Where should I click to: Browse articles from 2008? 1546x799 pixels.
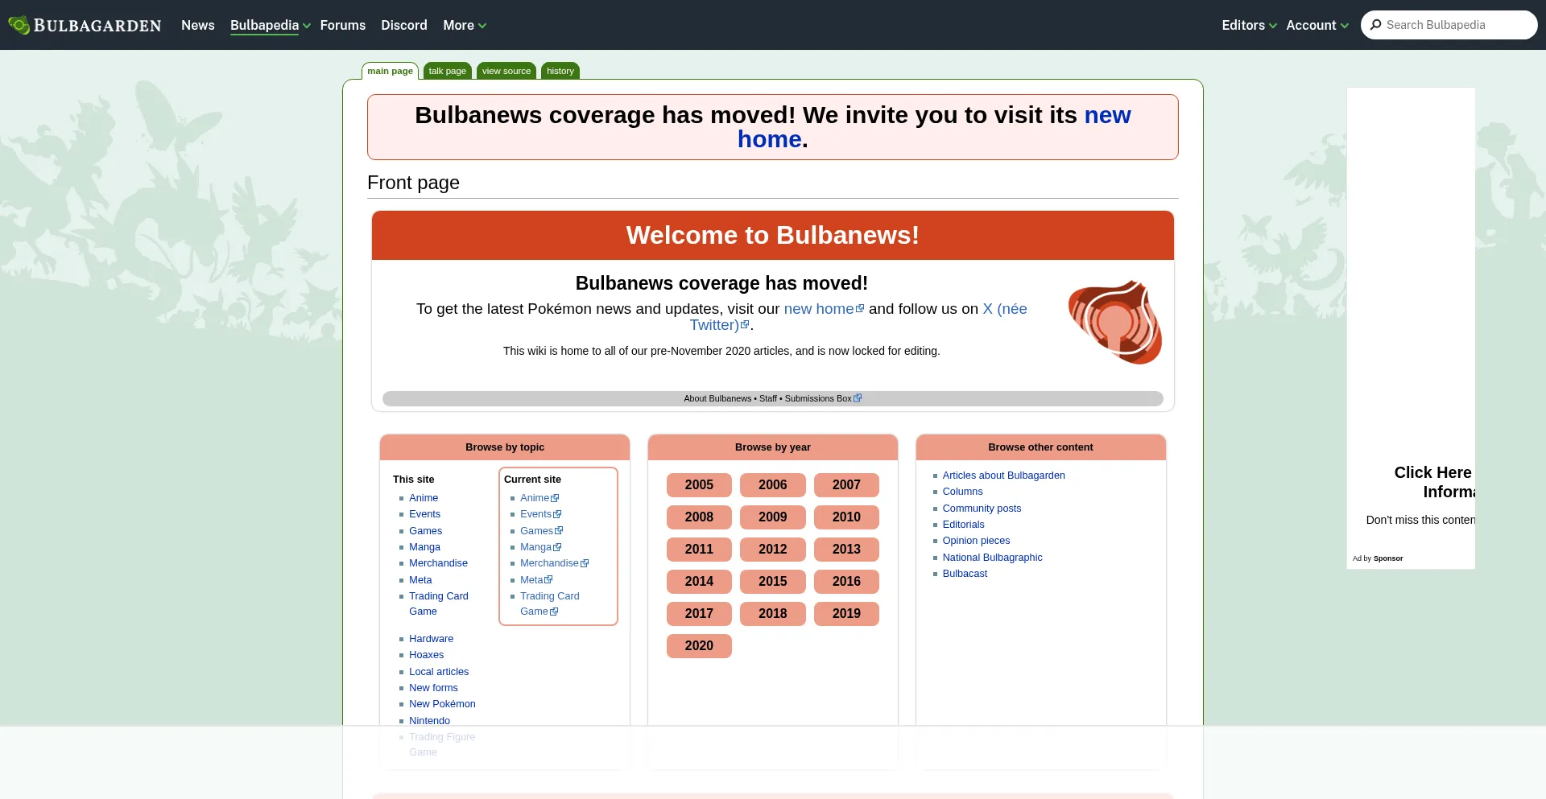click(699, 517)
